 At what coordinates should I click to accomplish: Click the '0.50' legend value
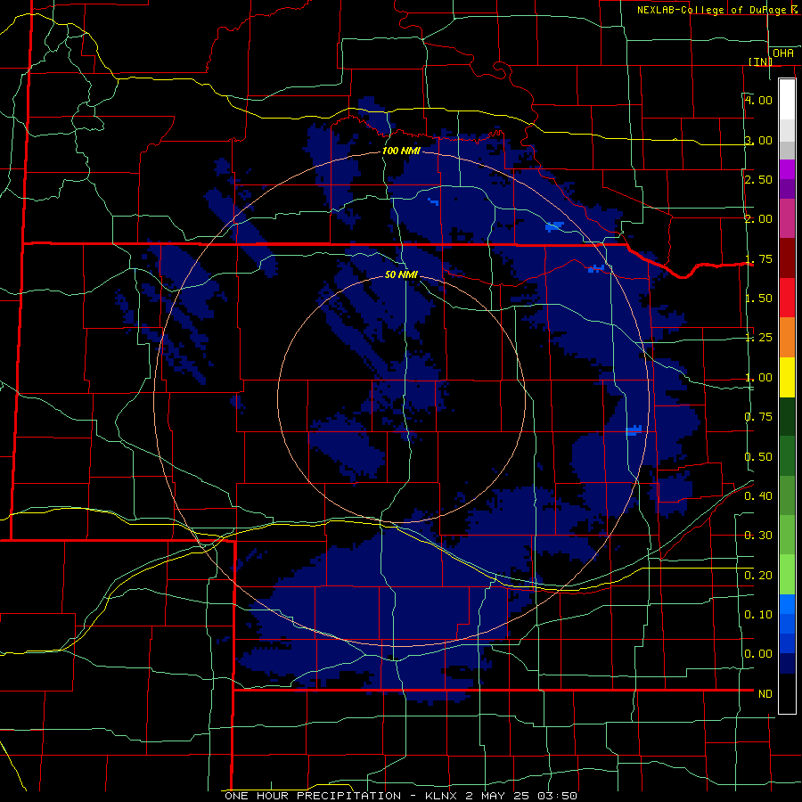[758, 456]
